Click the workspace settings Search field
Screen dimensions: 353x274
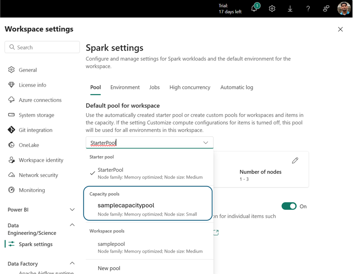point(42,47)
